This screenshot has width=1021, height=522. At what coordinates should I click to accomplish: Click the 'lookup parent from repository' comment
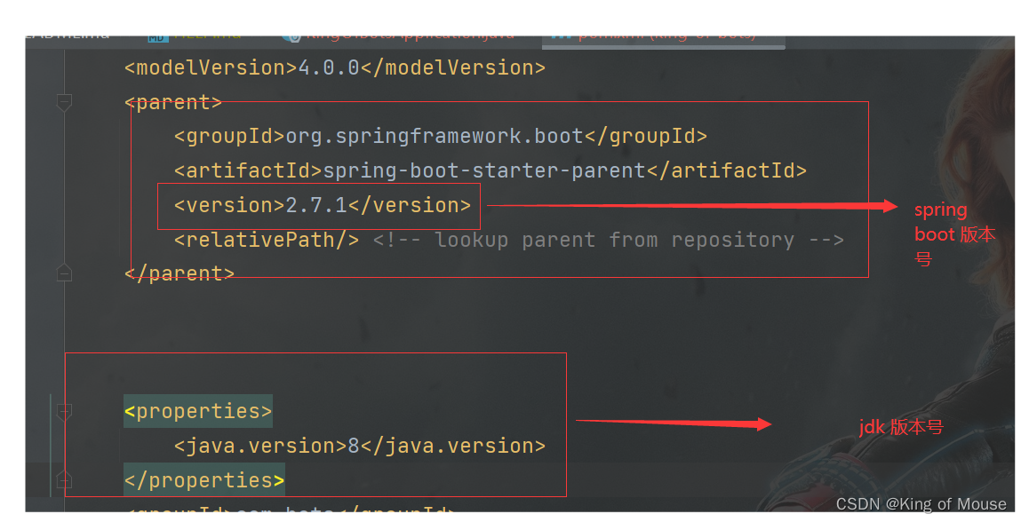click(608, 240)
